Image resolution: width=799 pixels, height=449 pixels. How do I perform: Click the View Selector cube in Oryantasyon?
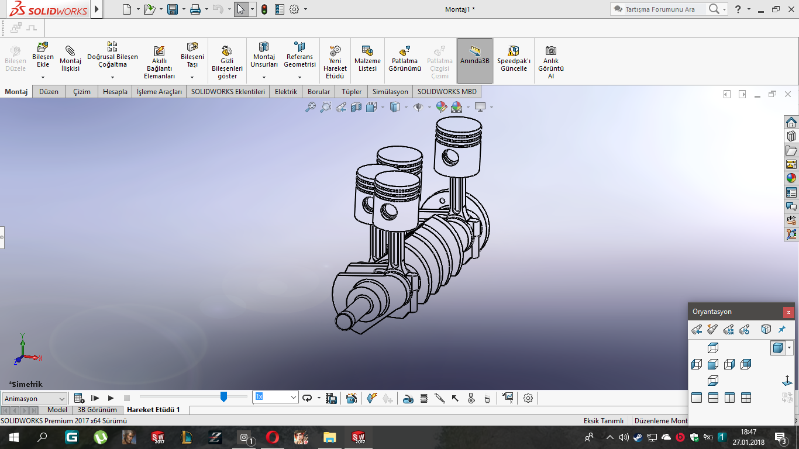tap(766, 329)
